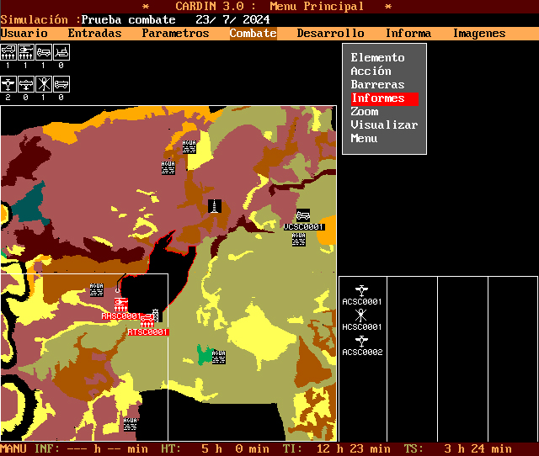Click the VCSC0001 label on map
The image size is (539, 456).
click(304, 227)
